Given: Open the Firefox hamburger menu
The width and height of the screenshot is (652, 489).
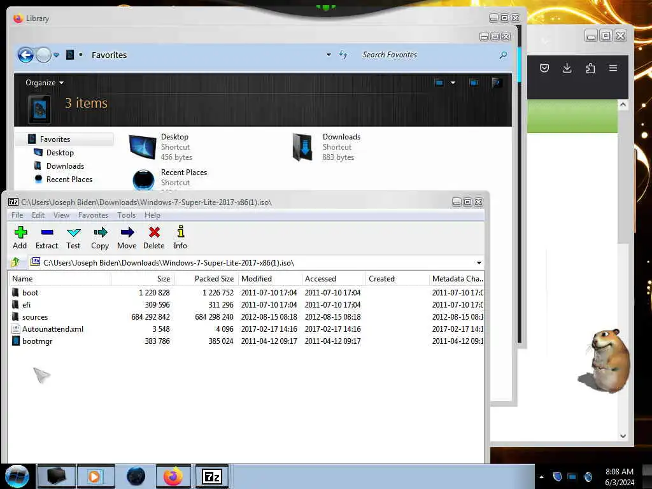Looking at the screenshot, I should [613, 68].
